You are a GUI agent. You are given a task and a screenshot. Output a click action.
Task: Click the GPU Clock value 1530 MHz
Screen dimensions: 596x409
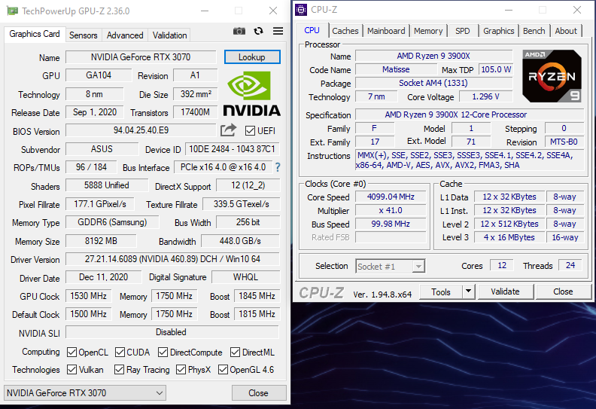pos(89,295)
